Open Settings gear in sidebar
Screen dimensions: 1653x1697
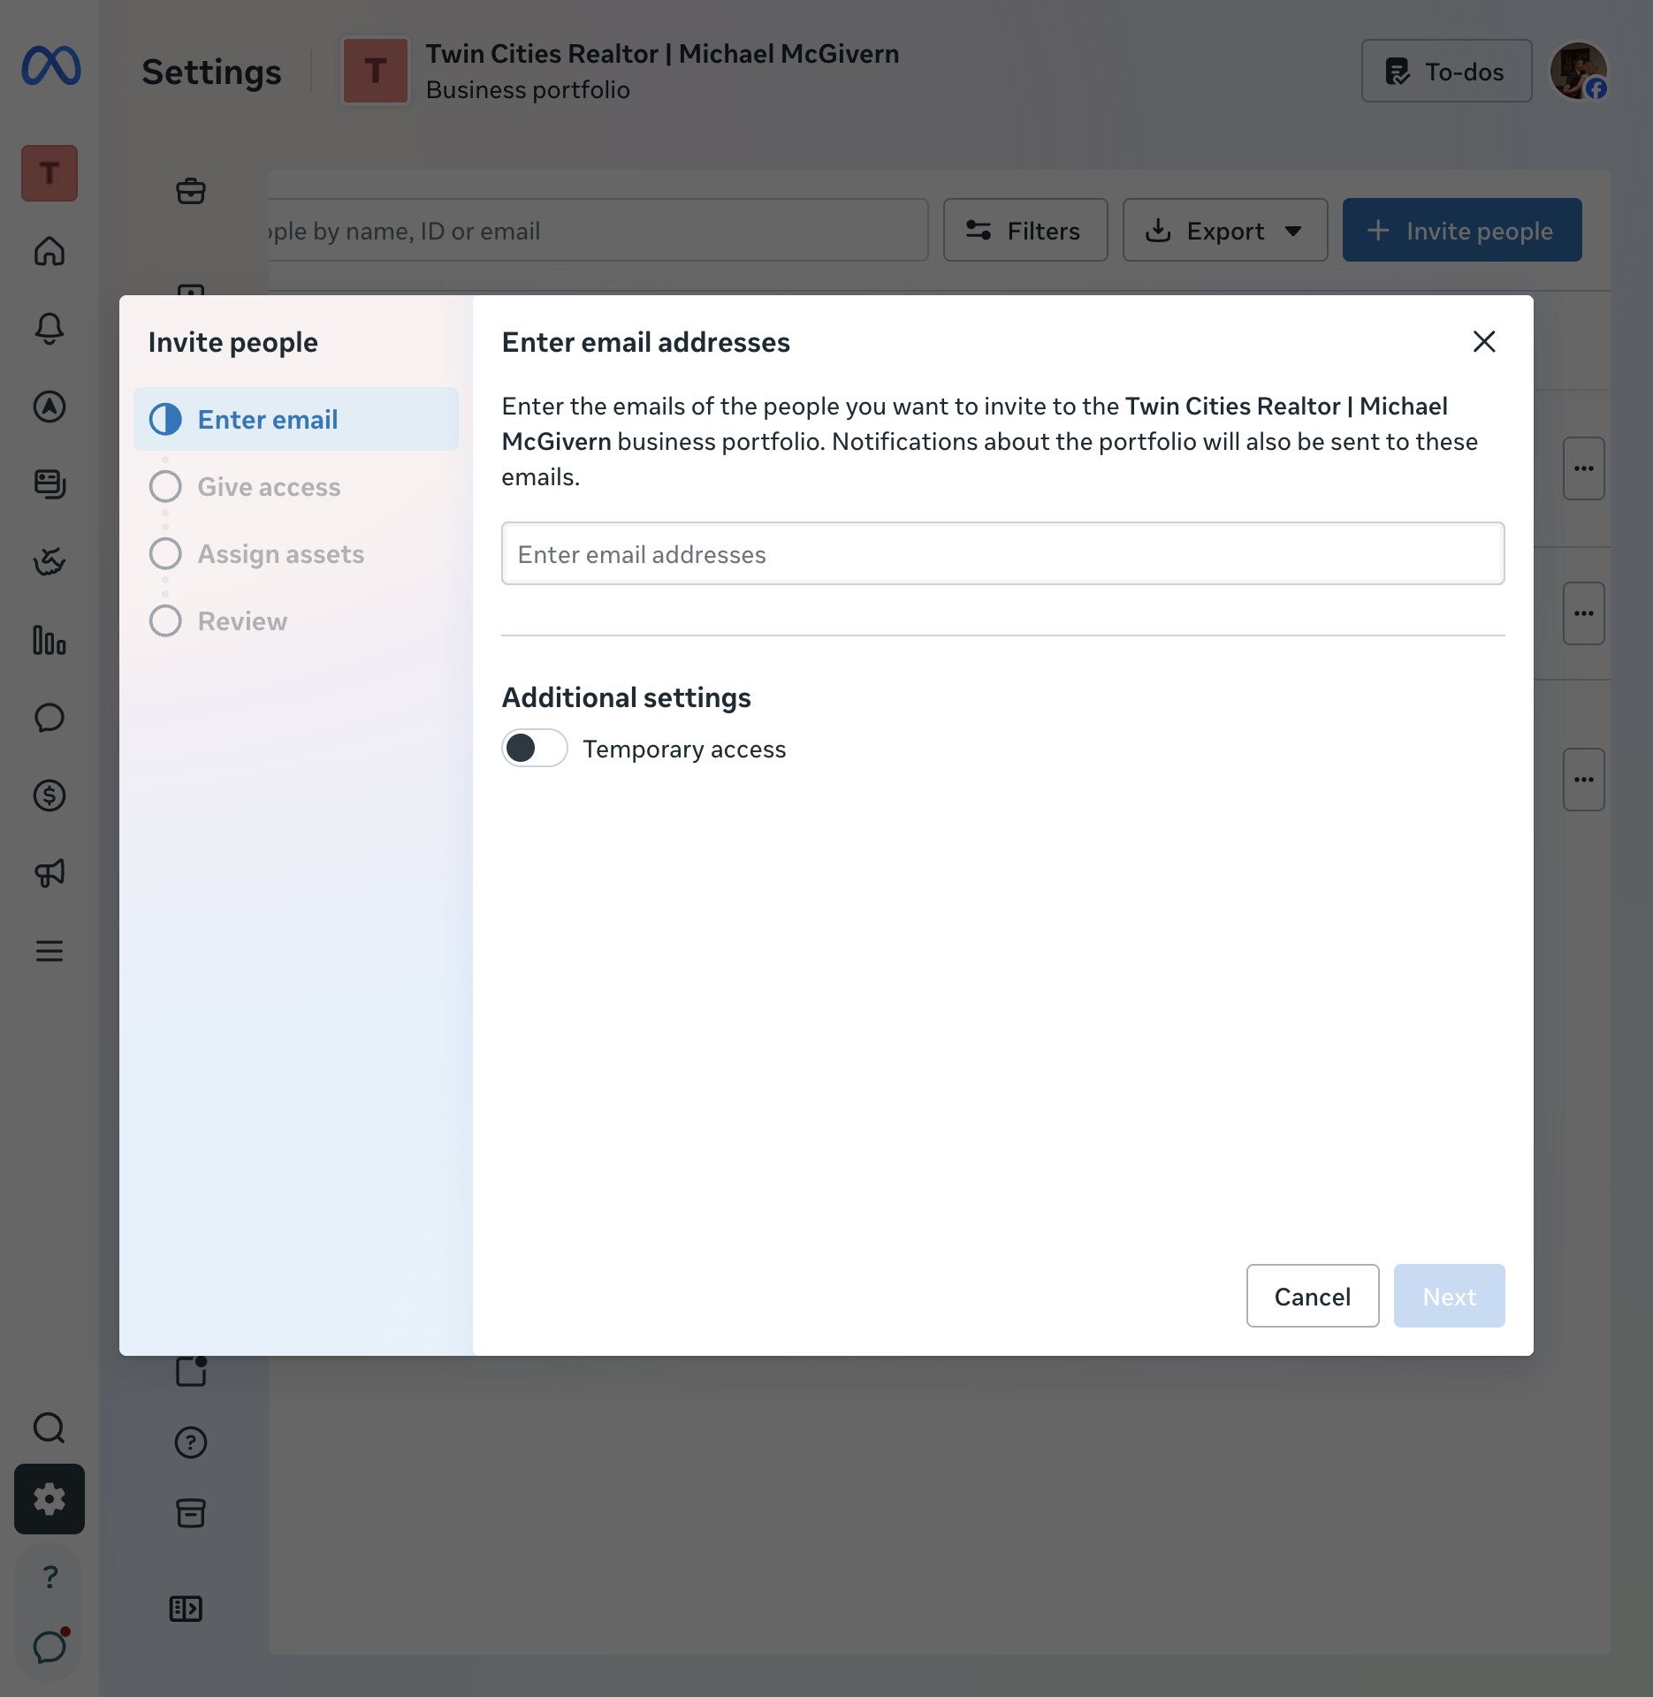[x=50, y=1499]
